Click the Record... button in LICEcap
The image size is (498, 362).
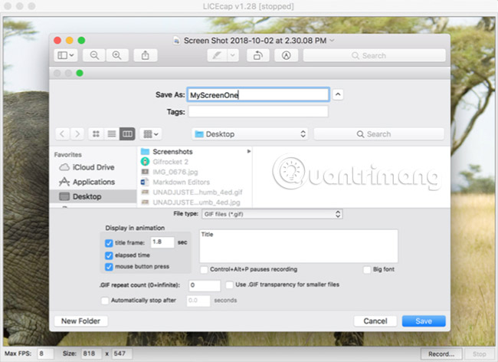(441, 354)
